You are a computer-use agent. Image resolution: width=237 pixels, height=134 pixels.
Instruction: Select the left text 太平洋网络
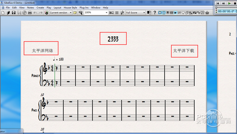pos(42,51)
